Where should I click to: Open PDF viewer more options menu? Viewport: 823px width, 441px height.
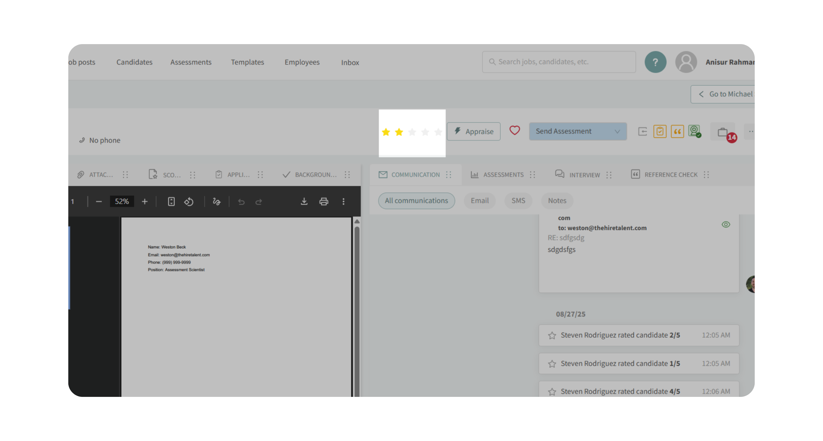coord(343,201)
